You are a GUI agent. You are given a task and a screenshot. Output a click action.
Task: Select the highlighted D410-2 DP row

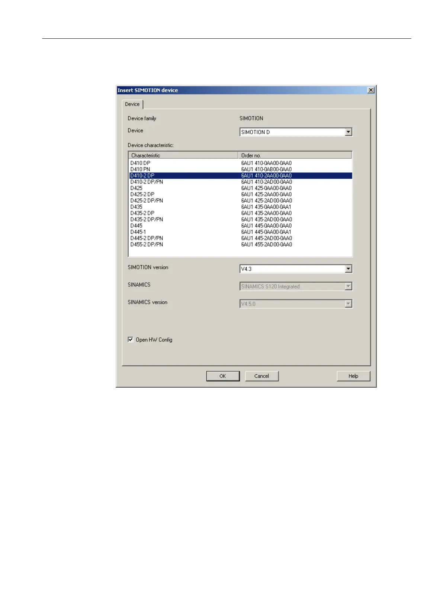pos(241,176)
